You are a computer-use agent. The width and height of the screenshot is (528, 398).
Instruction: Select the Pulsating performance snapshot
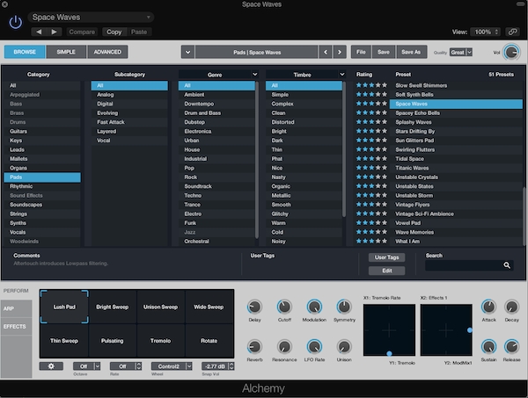point(113,341)
